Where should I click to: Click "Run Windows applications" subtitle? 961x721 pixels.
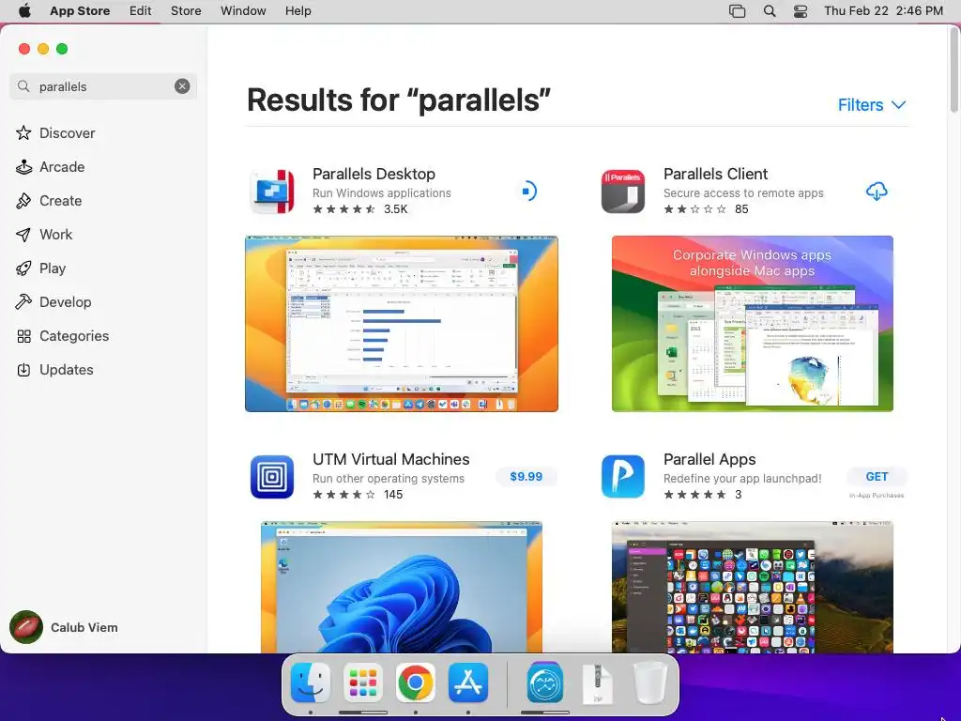click(x=382, y=193)
